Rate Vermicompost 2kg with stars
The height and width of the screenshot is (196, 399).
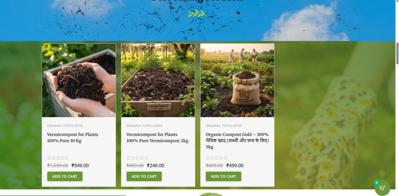137,158
